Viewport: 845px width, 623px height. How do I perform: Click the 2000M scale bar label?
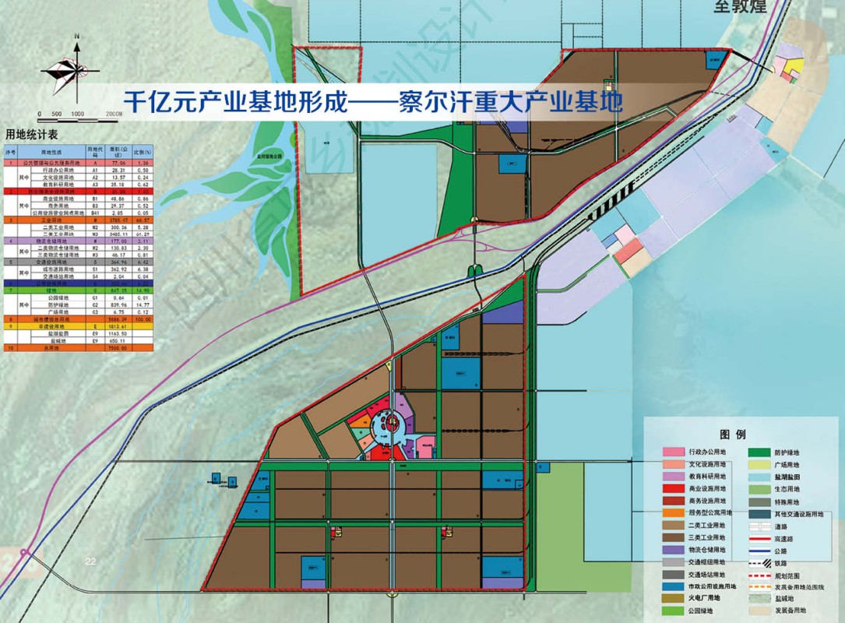pyautogui.click(x=114, y=114)
